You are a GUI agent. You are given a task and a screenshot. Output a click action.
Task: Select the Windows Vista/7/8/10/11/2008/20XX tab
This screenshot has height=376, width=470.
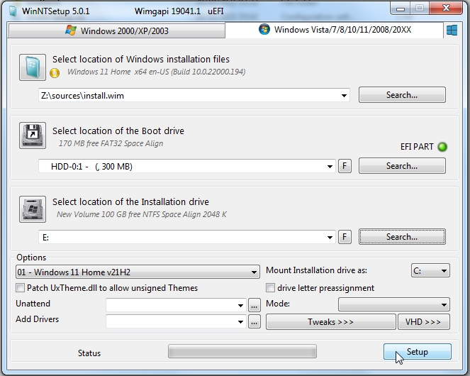tap(334, 30)
